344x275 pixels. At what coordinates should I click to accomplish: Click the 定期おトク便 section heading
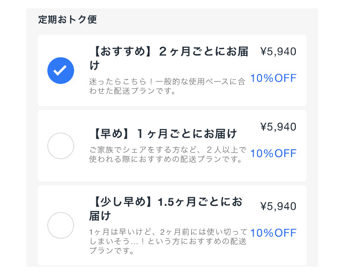click(x=67, y=20)
